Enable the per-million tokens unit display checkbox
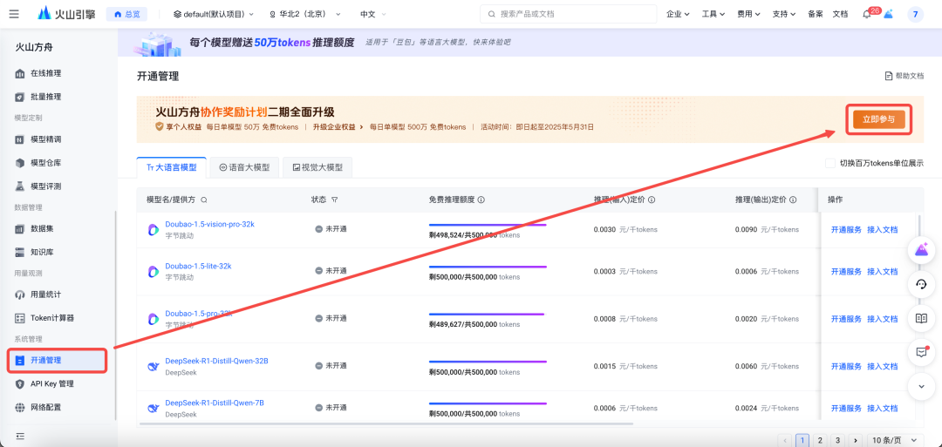 (x=830, y=163)
